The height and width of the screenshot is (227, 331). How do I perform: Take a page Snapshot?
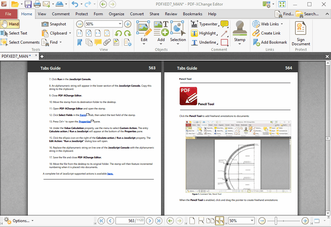point(54,24)
